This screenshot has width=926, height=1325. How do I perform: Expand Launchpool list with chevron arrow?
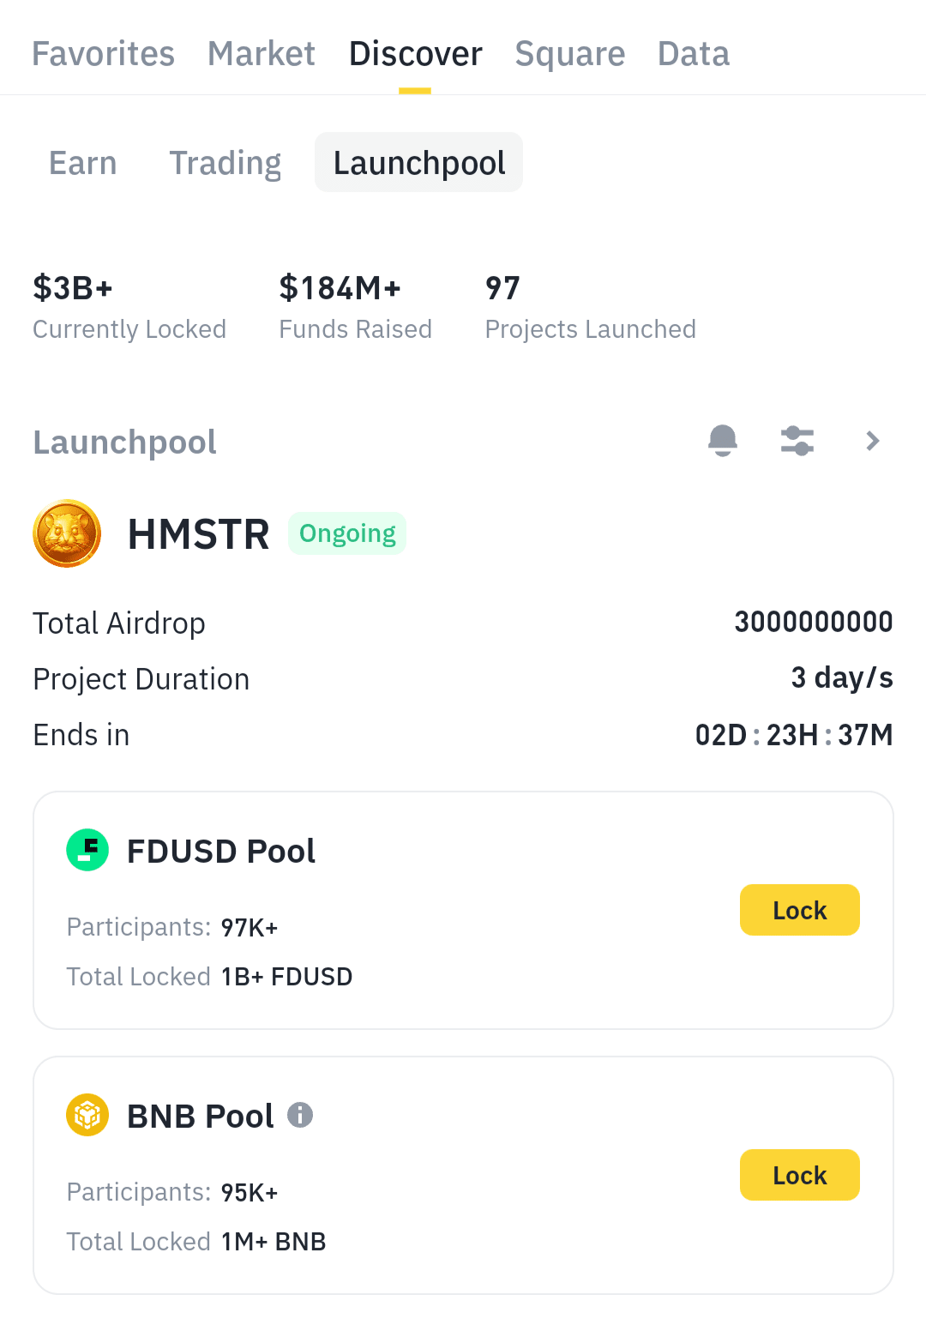[x=873, y=441]
